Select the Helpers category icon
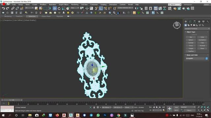 pyautogui.click(x=197, y=25)
